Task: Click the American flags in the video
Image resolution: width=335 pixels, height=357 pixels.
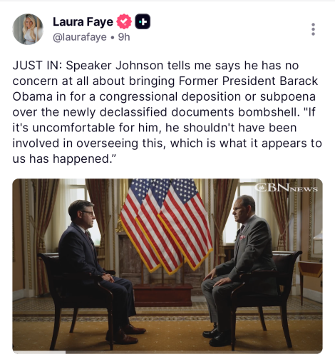Action: pyautogui.click(x=166, y=225)
